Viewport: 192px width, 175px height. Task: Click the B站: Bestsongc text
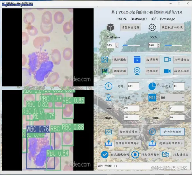tap(163, 19)
